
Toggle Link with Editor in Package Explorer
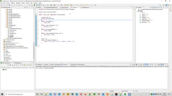point(27,7)
